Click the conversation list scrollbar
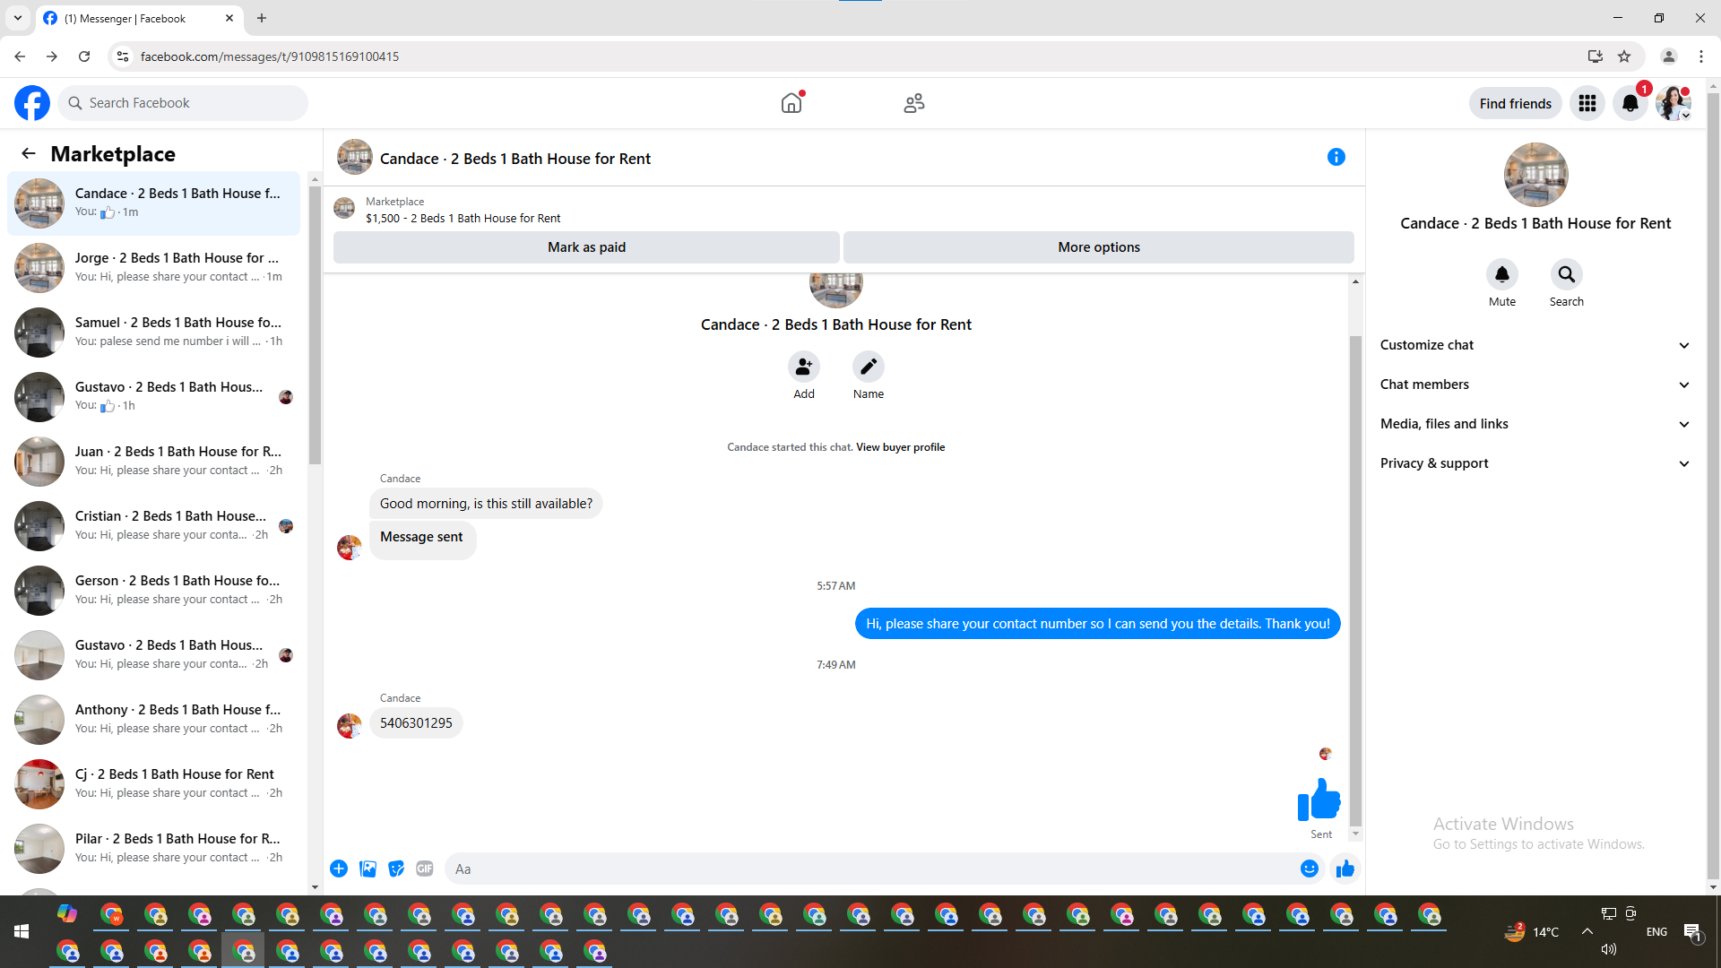Screen dimensions: 1721x968 [315, 325]
